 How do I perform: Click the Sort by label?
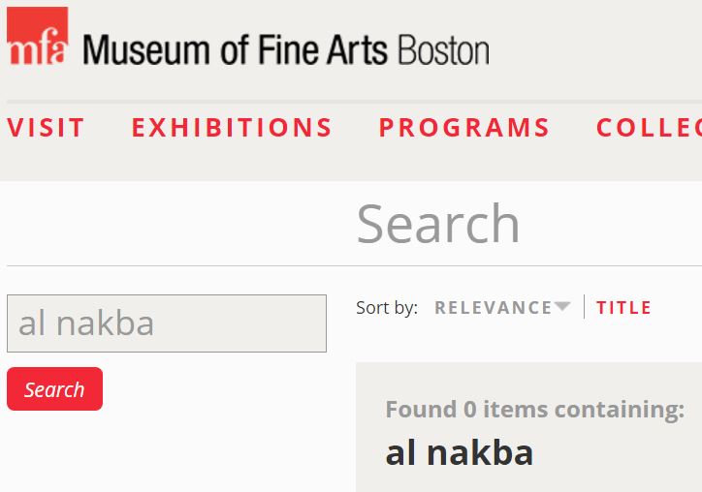(x=386, y=308)
